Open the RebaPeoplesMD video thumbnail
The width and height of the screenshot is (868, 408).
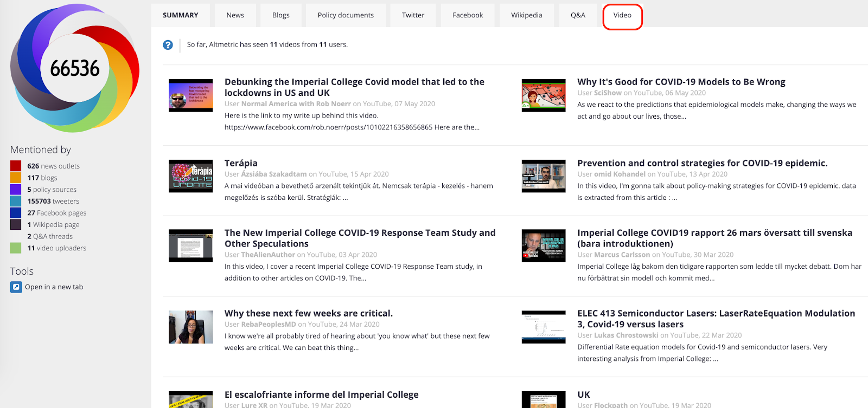(x=190, y=327)
